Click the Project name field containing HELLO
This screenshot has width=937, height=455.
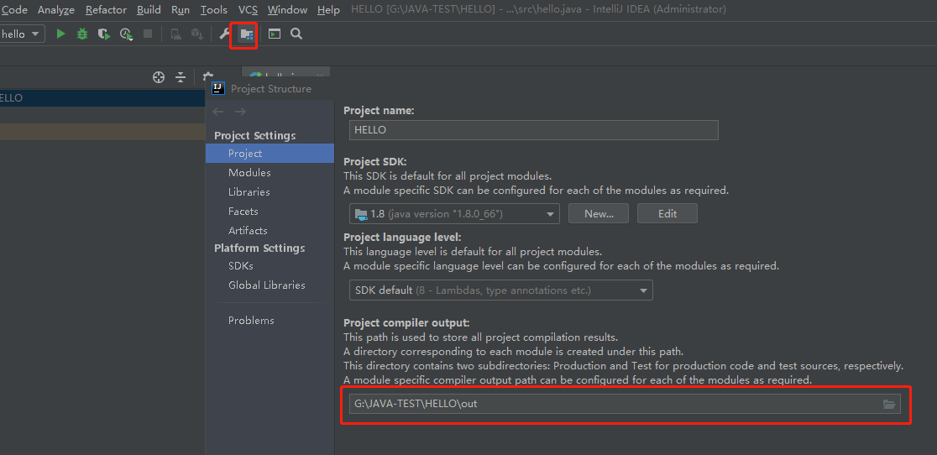[x=534, y=129]
